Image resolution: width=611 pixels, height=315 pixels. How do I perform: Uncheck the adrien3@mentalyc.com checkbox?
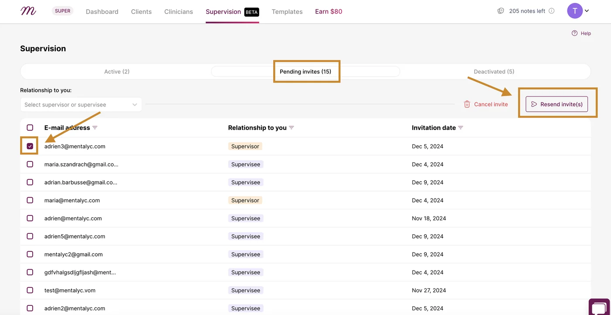30,146
